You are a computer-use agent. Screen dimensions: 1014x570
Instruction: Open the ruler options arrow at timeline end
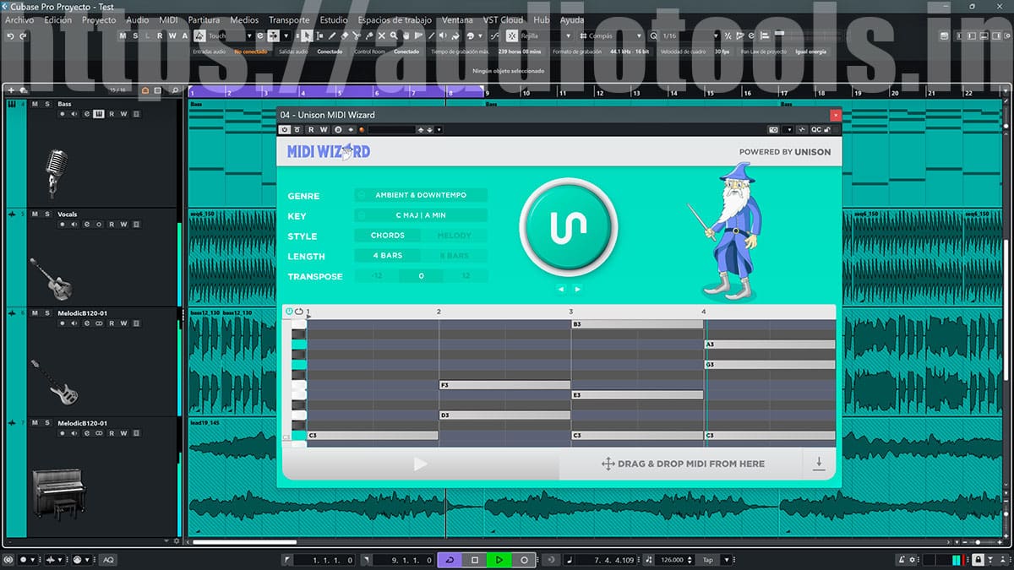coord(1006,90)
